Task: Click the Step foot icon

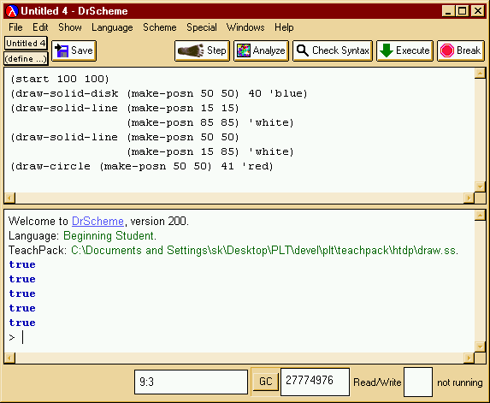Action: [x=191, y=50]
